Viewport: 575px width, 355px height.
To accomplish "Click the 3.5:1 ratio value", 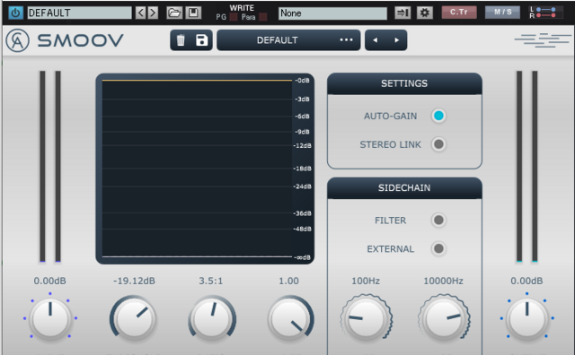I will pos(211,281).
